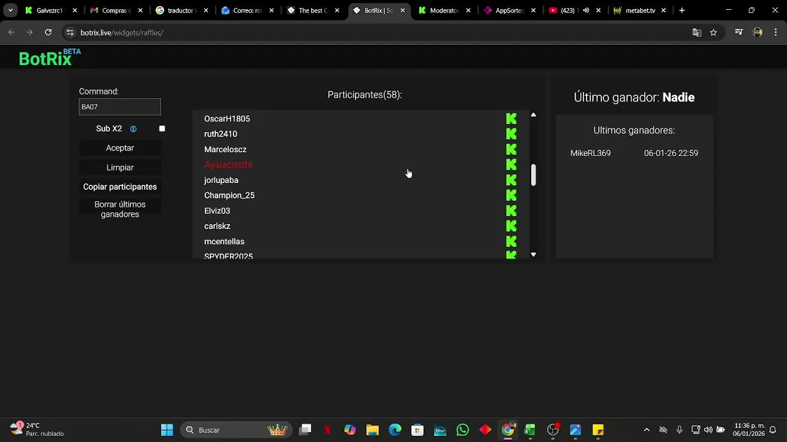
Task: Launch Netflix from the taskbar
Action: (x=328, y=430)
